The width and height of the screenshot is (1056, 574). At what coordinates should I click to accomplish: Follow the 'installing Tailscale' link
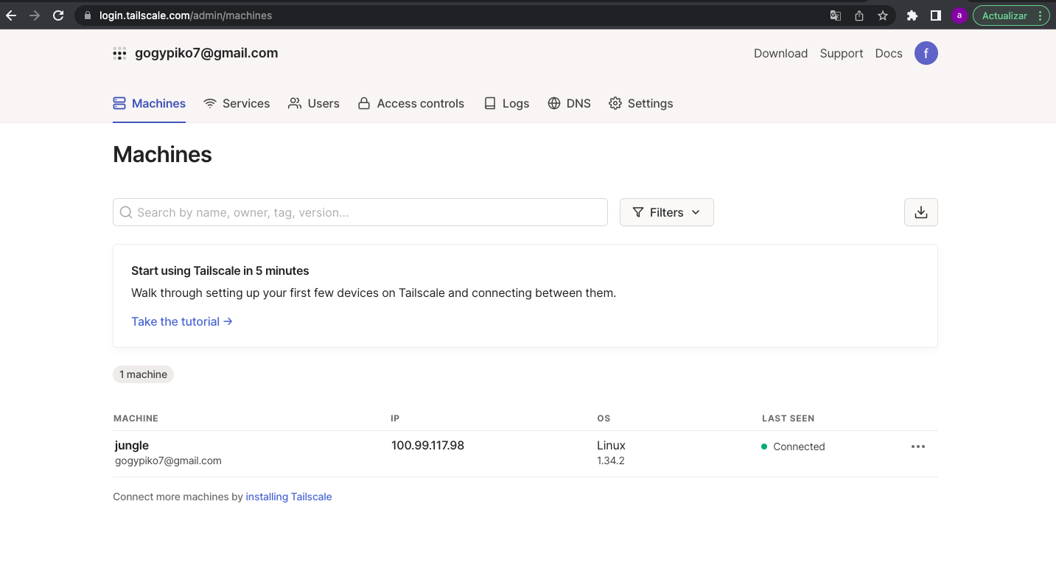(288, 497)
